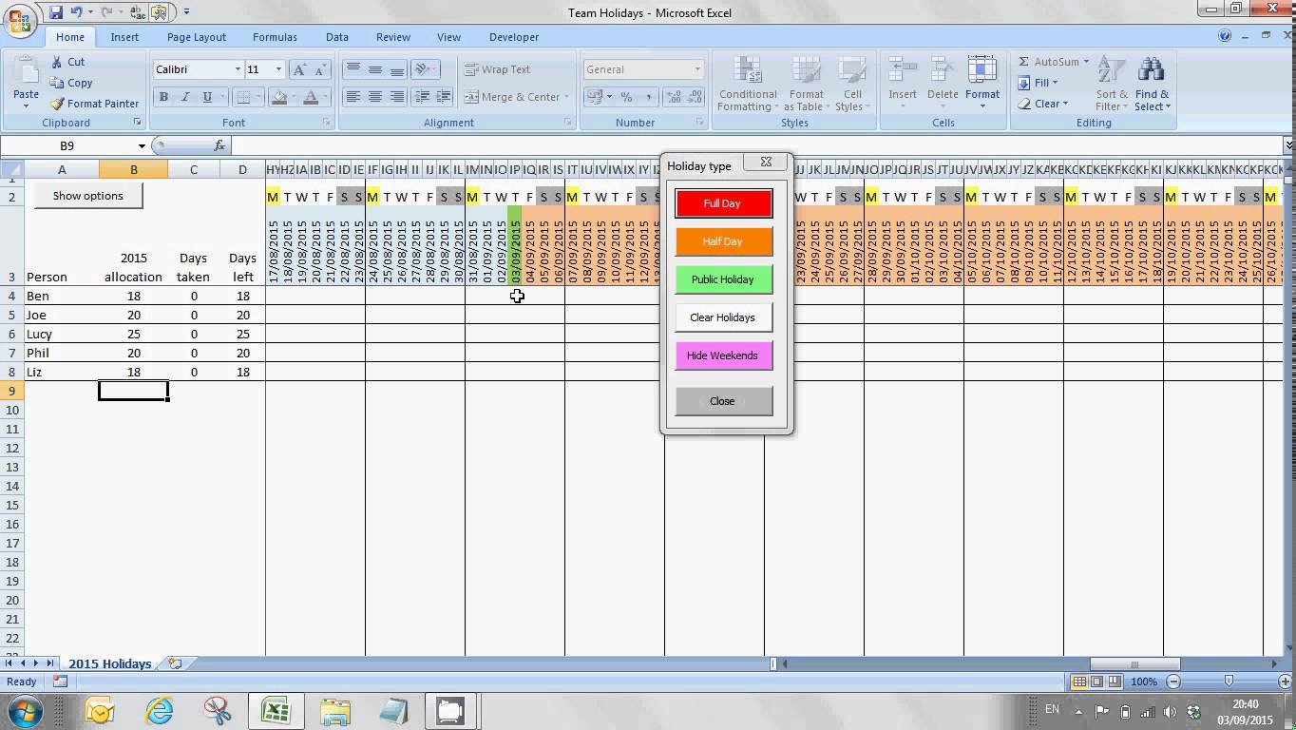Click the Clear Holidays button

click(722, 317)
